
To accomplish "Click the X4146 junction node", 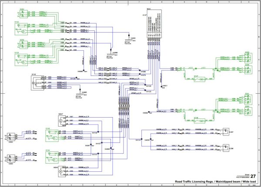I will pyautogui.click(x=98, y=132).
